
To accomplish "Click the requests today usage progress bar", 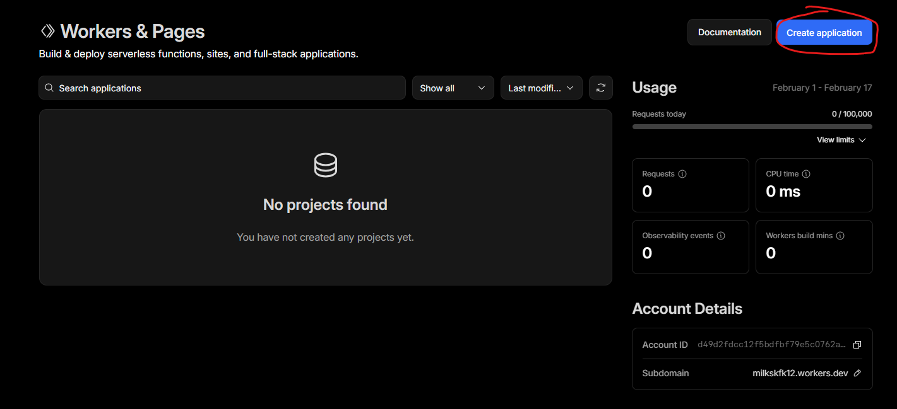I will [752, 127].
